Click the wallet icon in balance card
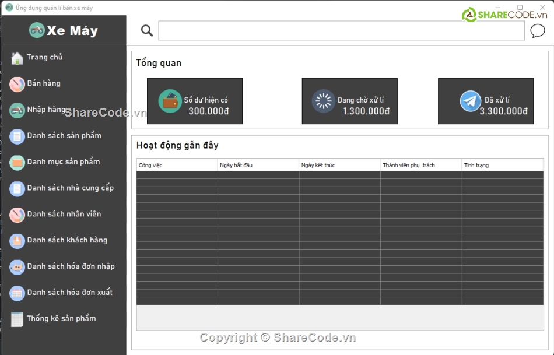Viewport: 554px width, 355px height. (170, 101)
